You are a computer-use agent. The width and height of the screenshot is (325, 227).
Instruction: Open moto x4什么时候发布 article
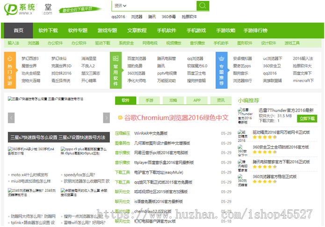click(x=29, y=175)
